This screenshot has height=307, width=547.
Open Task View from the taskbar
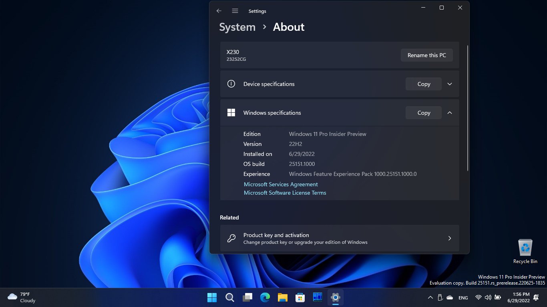pos(247,297)
